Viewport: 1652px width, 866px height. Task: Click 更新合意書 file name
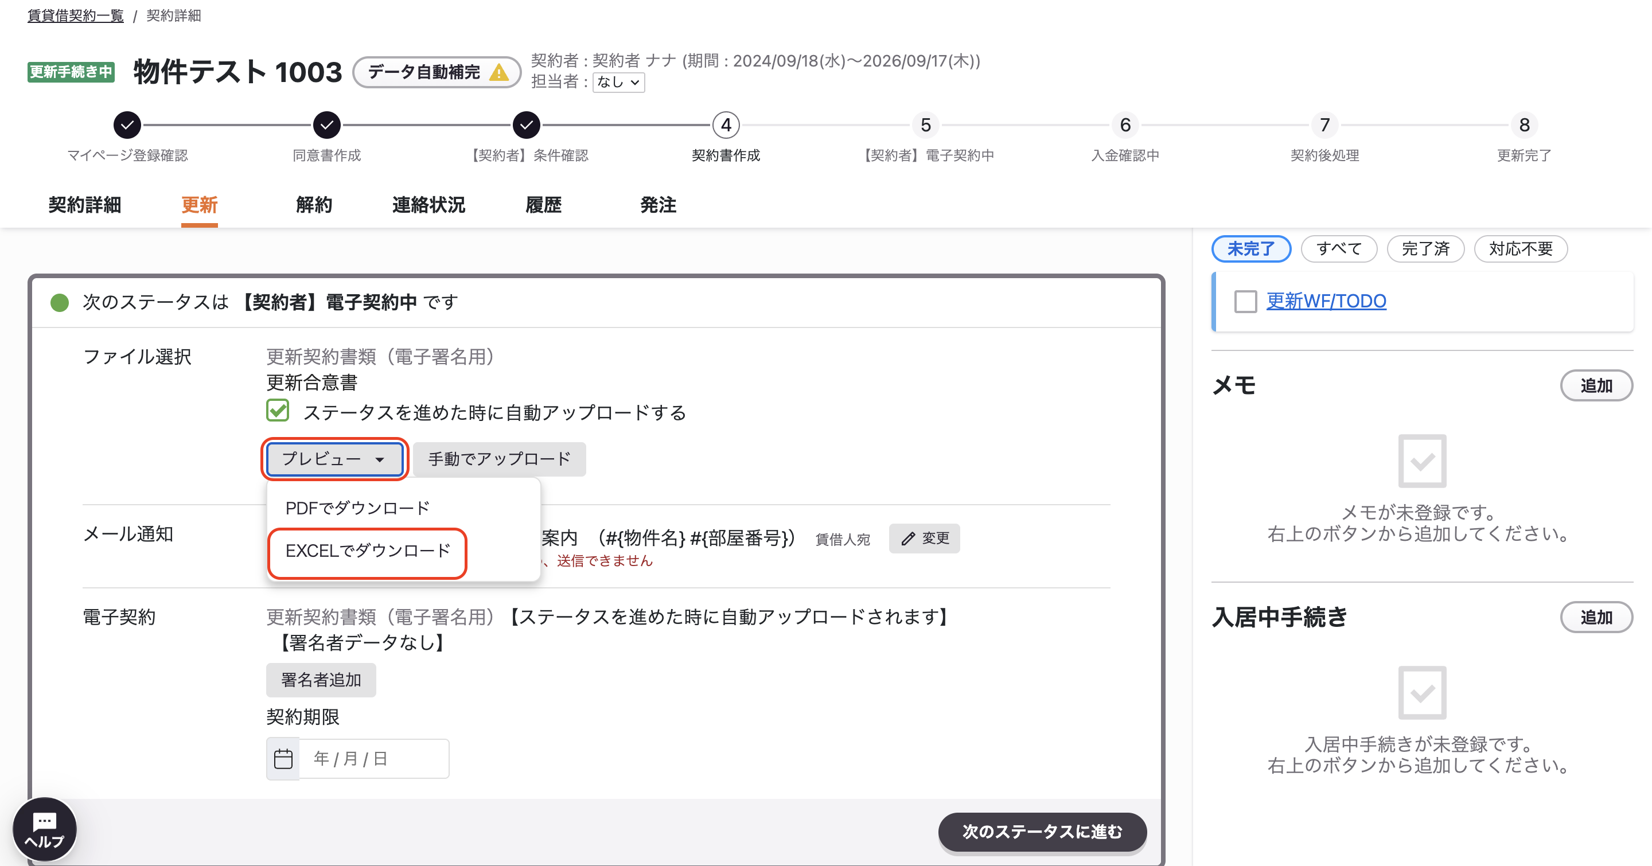(311, 383)
